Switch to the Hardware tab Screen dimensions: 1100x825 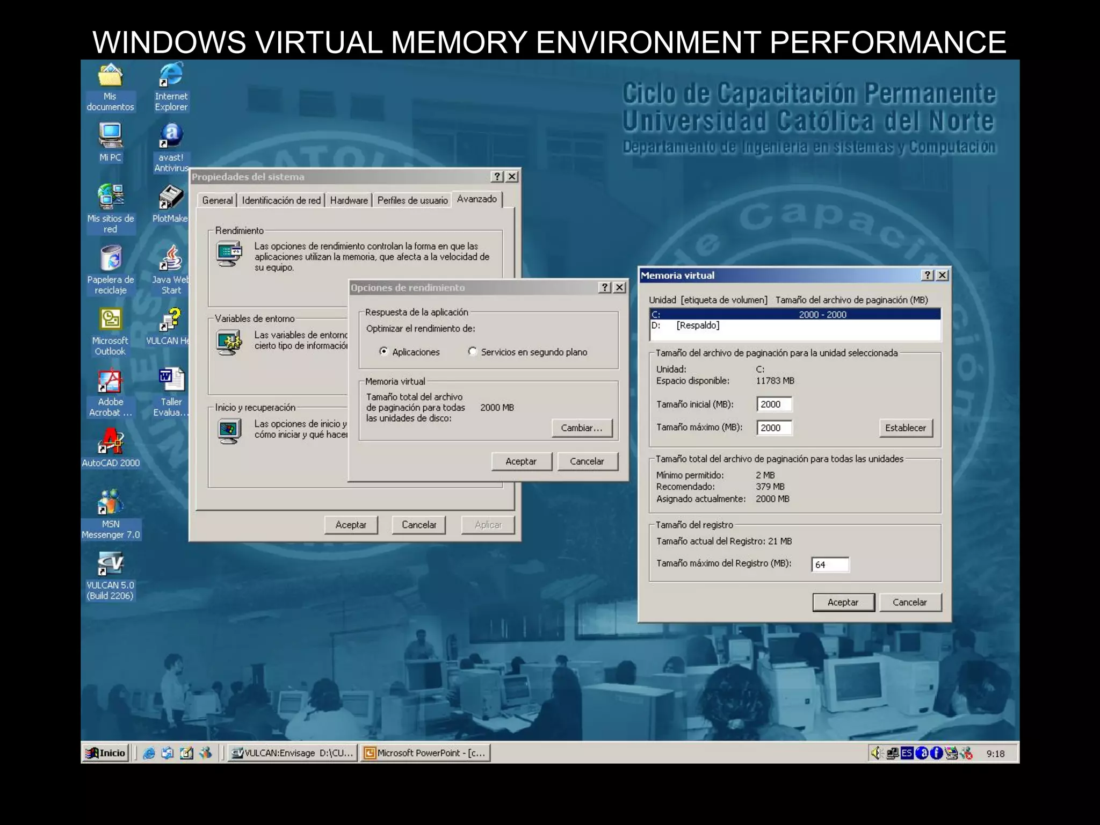coord(349,200)
